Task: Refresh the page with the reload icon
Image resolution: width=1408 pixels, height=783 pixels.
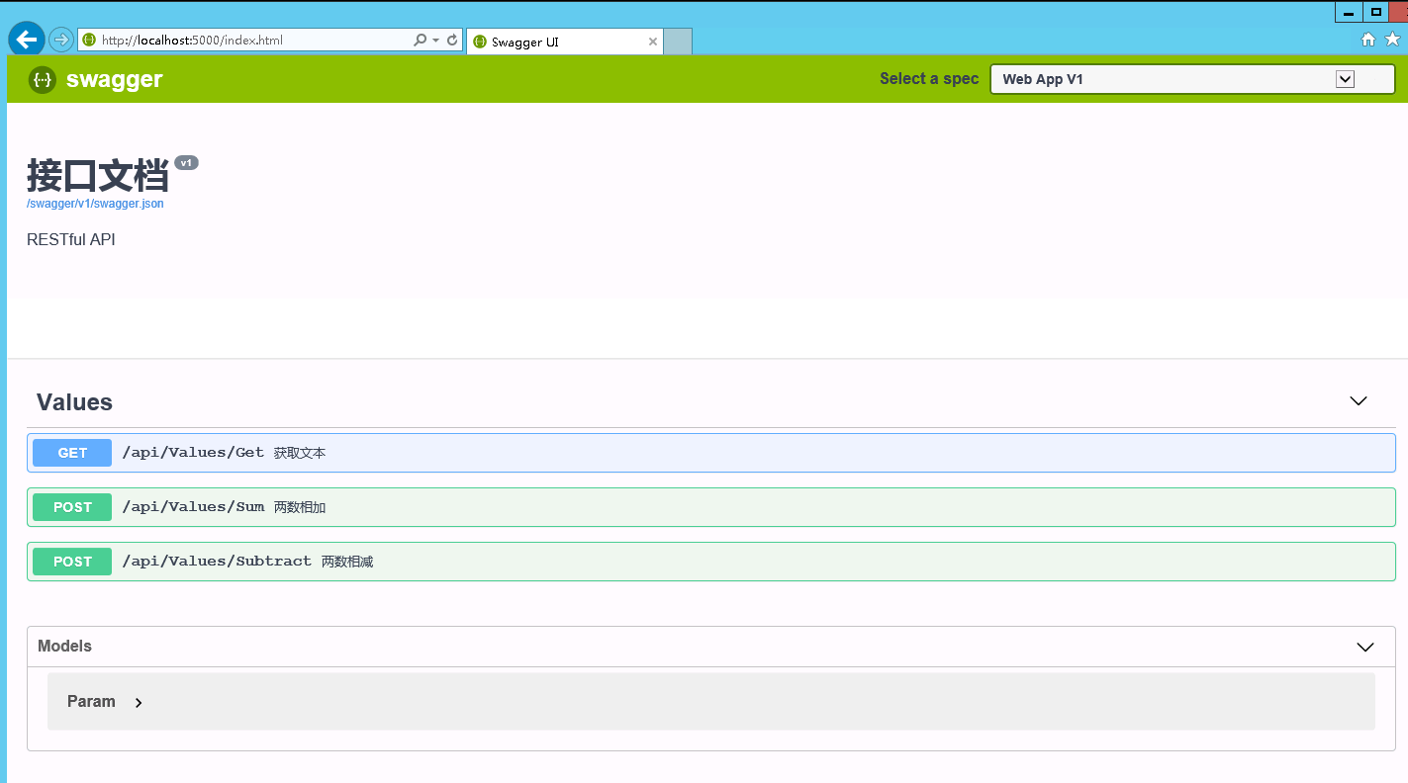Action: (x=452, y=40)
